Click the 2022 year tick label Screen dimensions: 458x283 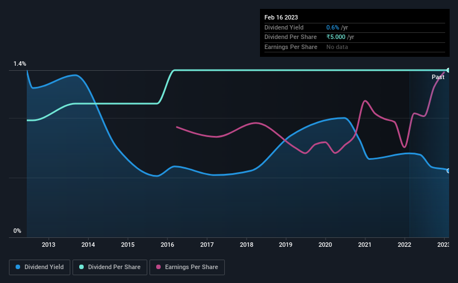pyautogui.click(x=404, y=245)
